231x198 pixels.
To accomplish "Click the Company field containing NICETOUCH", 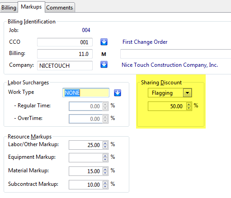I will click(x=65, y=65).
